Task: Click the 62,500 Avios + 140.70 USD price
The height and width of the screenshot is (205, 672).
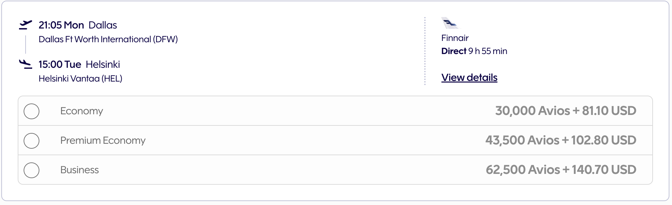Action: (x=561, y=170)
